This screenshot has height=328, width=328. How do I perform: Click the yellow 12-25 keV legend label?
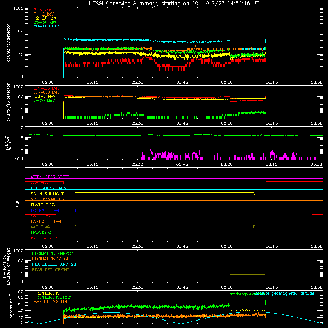45,18
